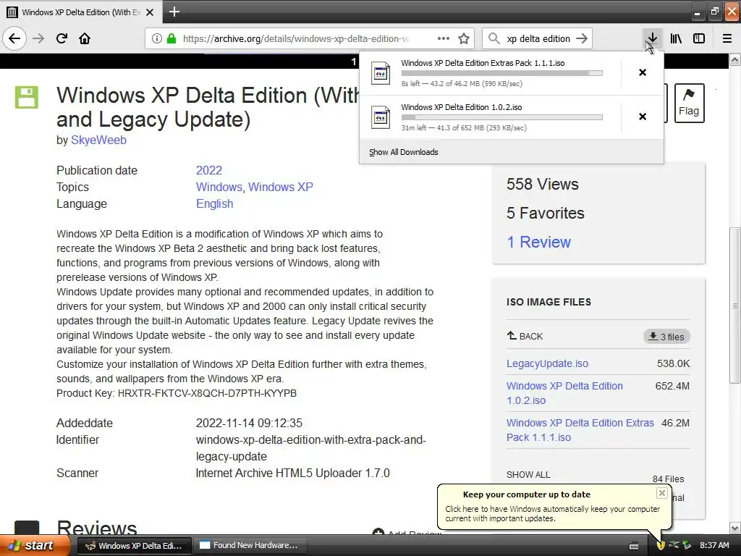Go back with the browser back arrow

[x=14, y=38]
